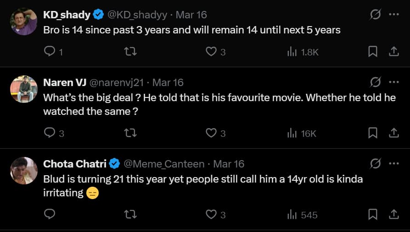410x232 pixels.
Task: Repost KD_shady's tweet
Action: tap(130, 52)
